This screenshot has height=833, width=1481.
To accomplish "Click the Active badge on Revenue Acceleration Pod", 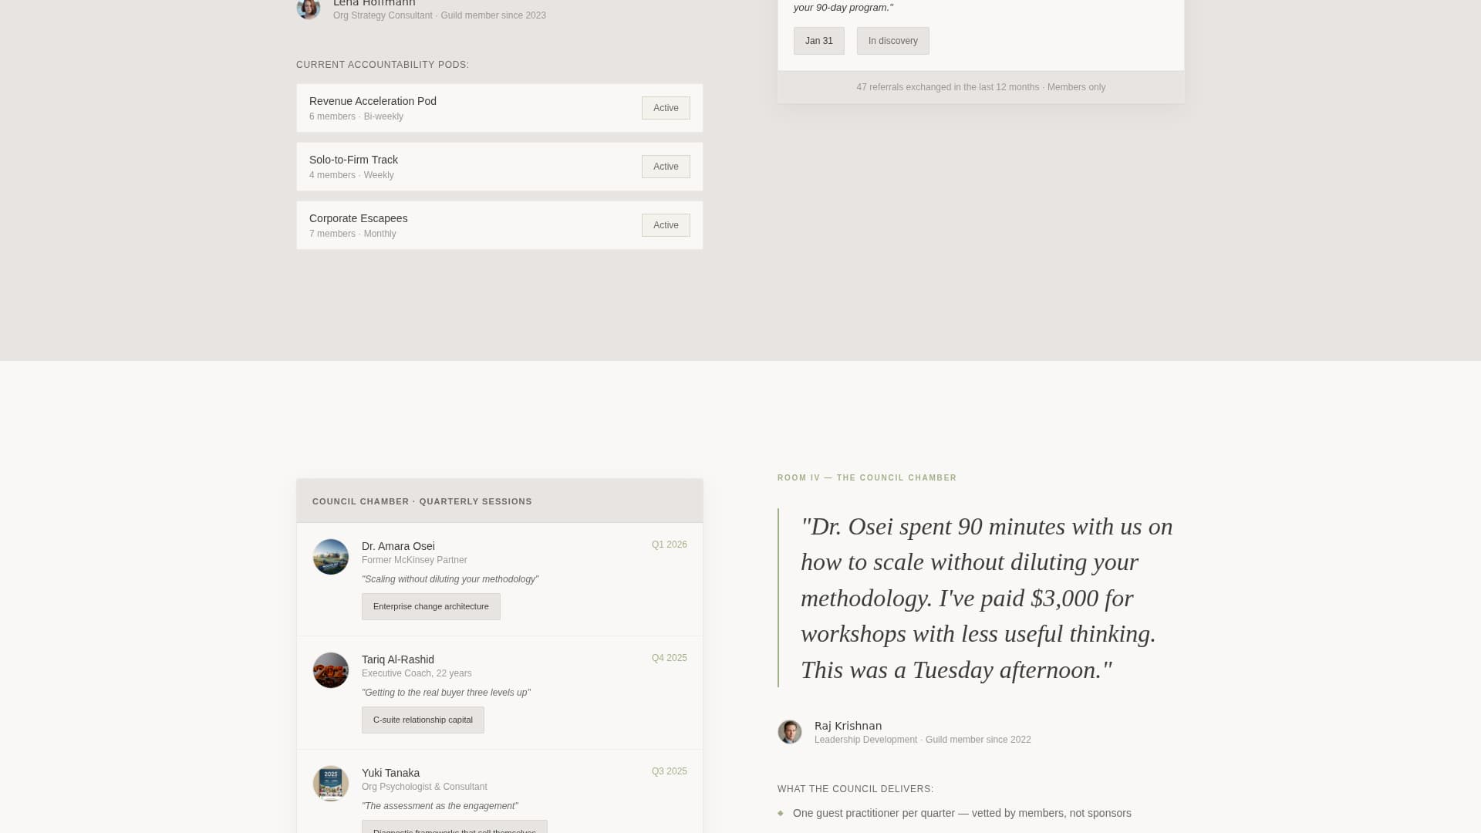I will pos(665,107).
